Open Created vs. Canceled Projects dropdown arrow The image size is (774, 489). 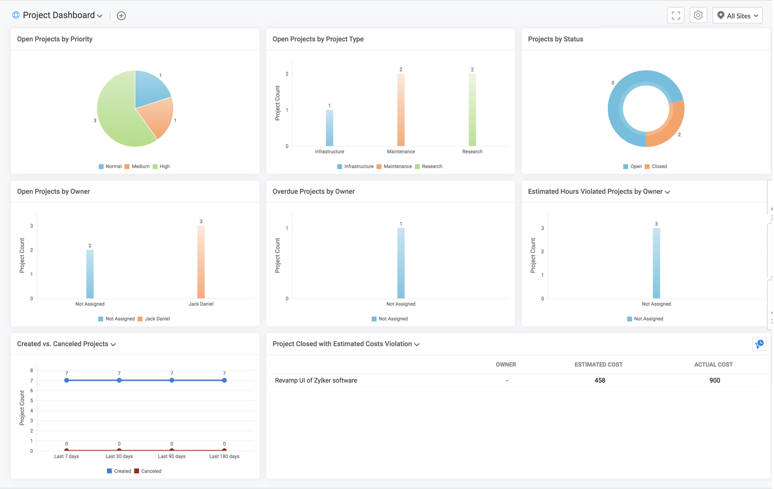(x=113, y=344)
